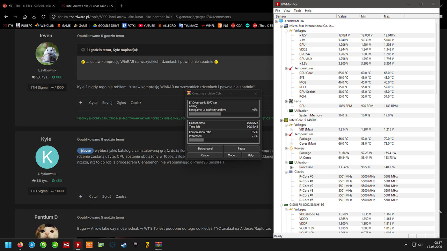Open the File menu in HWMonitor
Viewport: 447px width, 251px height.
[x=278, y=11]
